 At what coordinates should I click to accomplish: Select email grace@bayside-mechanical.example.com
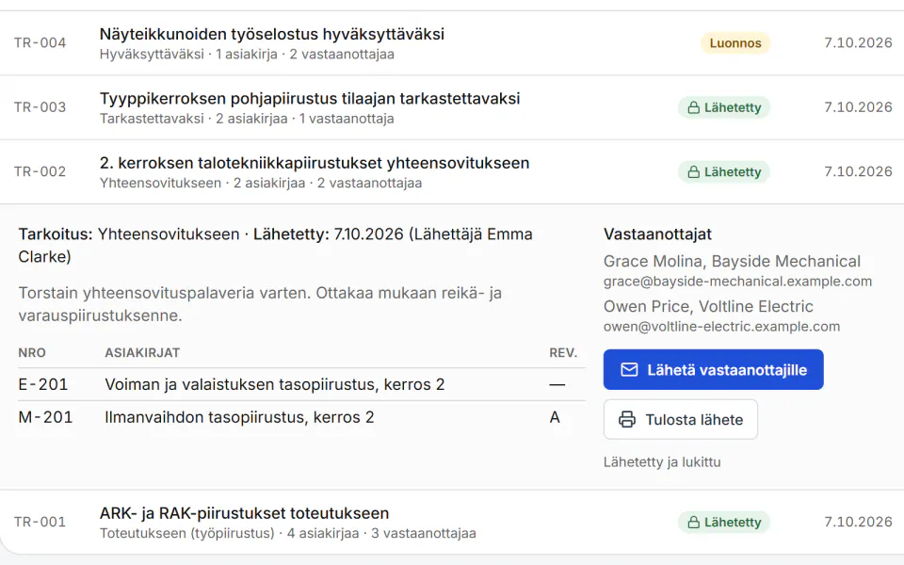pyautogui.click(x=737, y=282)
